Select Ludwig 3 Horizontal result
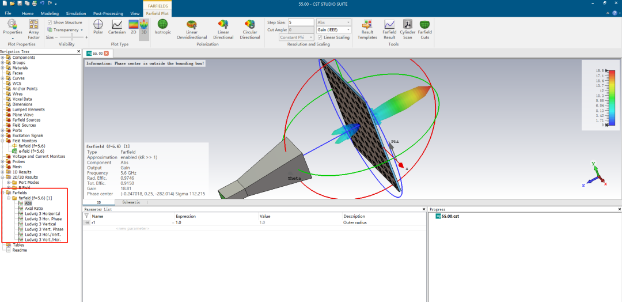 (x=43, y=213)
